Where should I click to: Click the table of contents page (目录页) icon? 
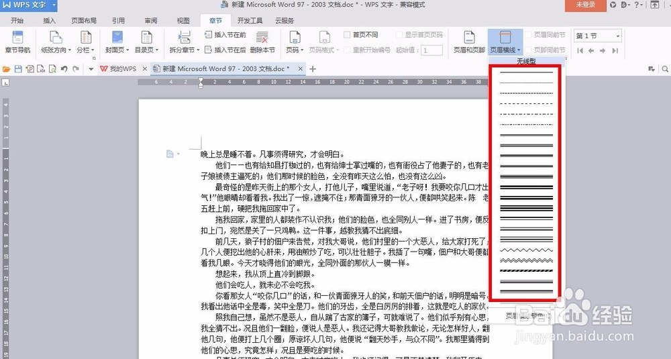point(147,37)
